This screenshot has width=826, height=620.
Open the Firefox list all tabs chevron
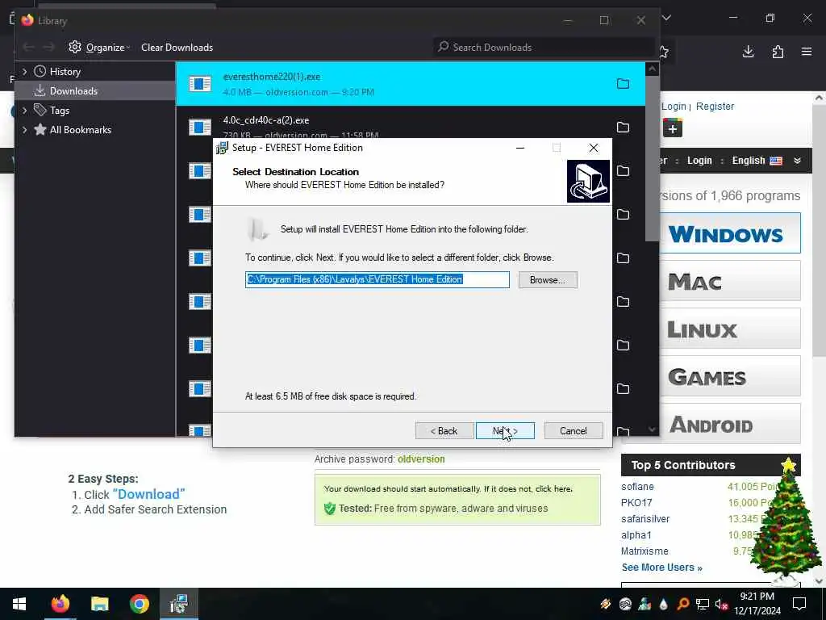tap(666, 18)
